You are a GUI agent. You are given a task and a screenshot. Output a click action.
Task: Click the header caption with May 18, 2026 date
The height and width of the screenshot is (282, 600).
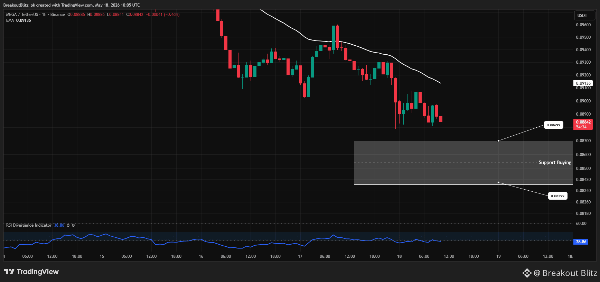pyautogui.click(x=72, y=5)
